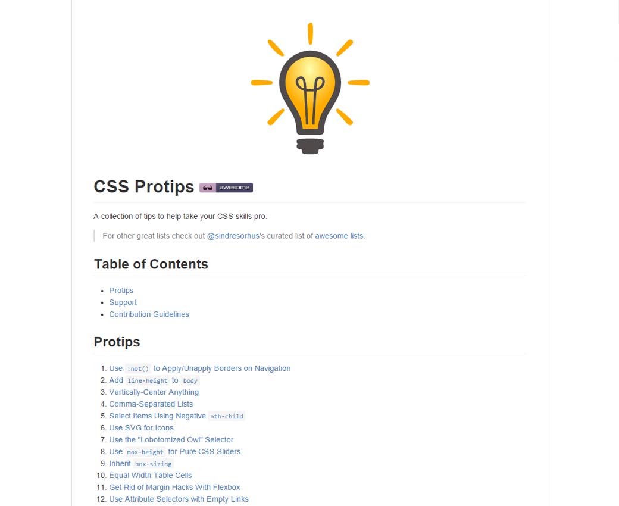Click the CSS Protips main heading

click(143, 187)
